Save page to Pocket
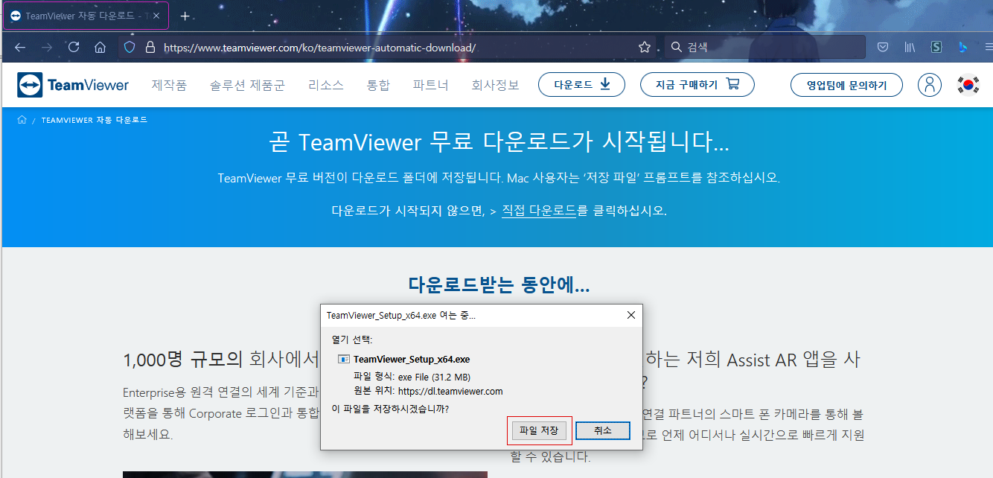The height and width of the screenshot is (478, 993). [x=883, y=47]
